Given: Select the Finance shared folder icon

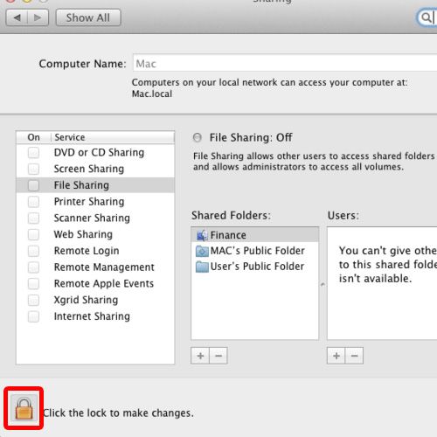Looking at the screenshot, I should tap(202, 235).
